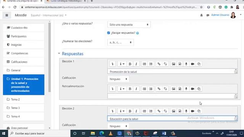This screenshot has width=244, height=137.
Task: Toggle italic in Elección 1 editor
Action: click(136, 64)
